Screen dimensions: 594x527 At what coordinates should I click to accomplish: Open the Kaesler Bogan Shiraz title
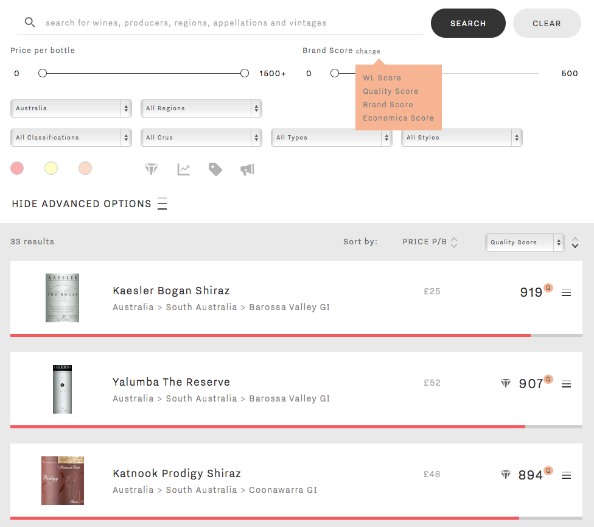171,291
